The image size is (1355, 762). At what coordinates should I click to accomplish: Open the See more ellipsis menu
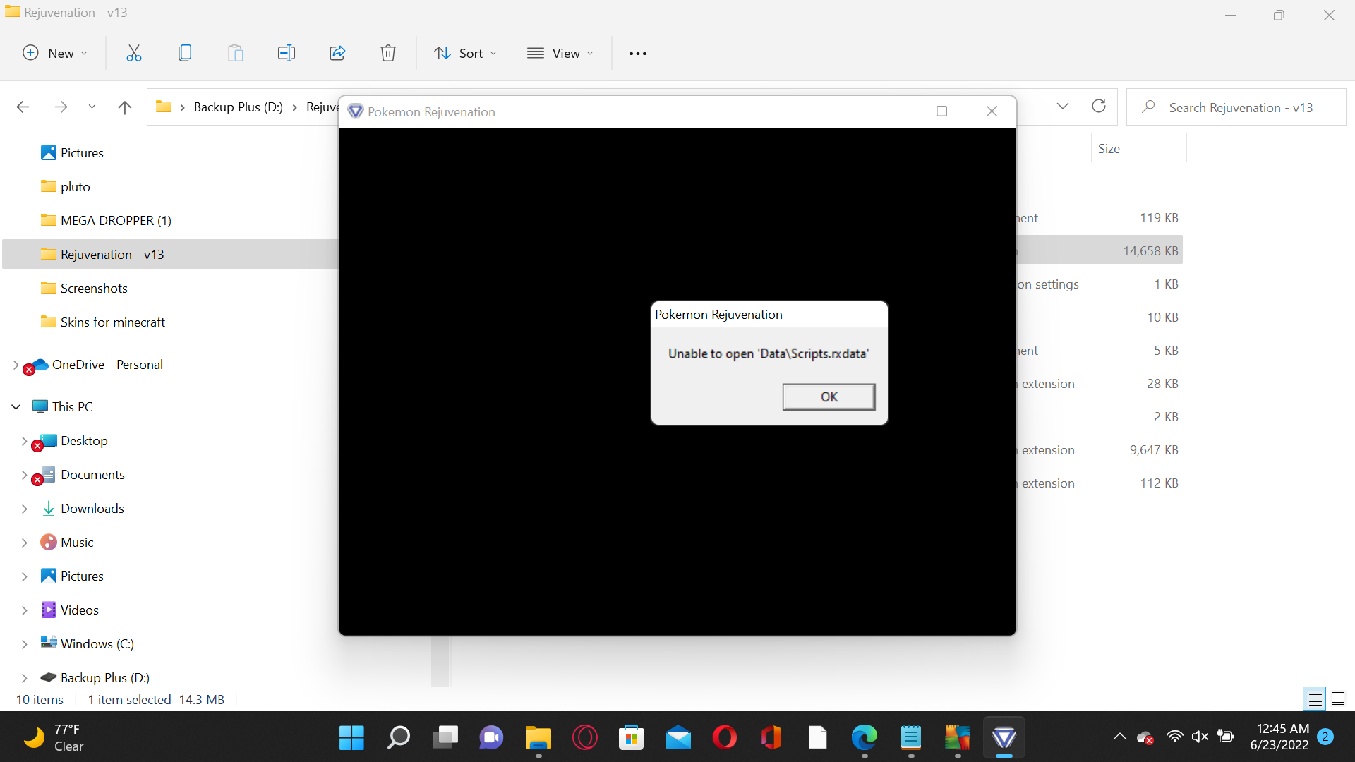[638, 53]
